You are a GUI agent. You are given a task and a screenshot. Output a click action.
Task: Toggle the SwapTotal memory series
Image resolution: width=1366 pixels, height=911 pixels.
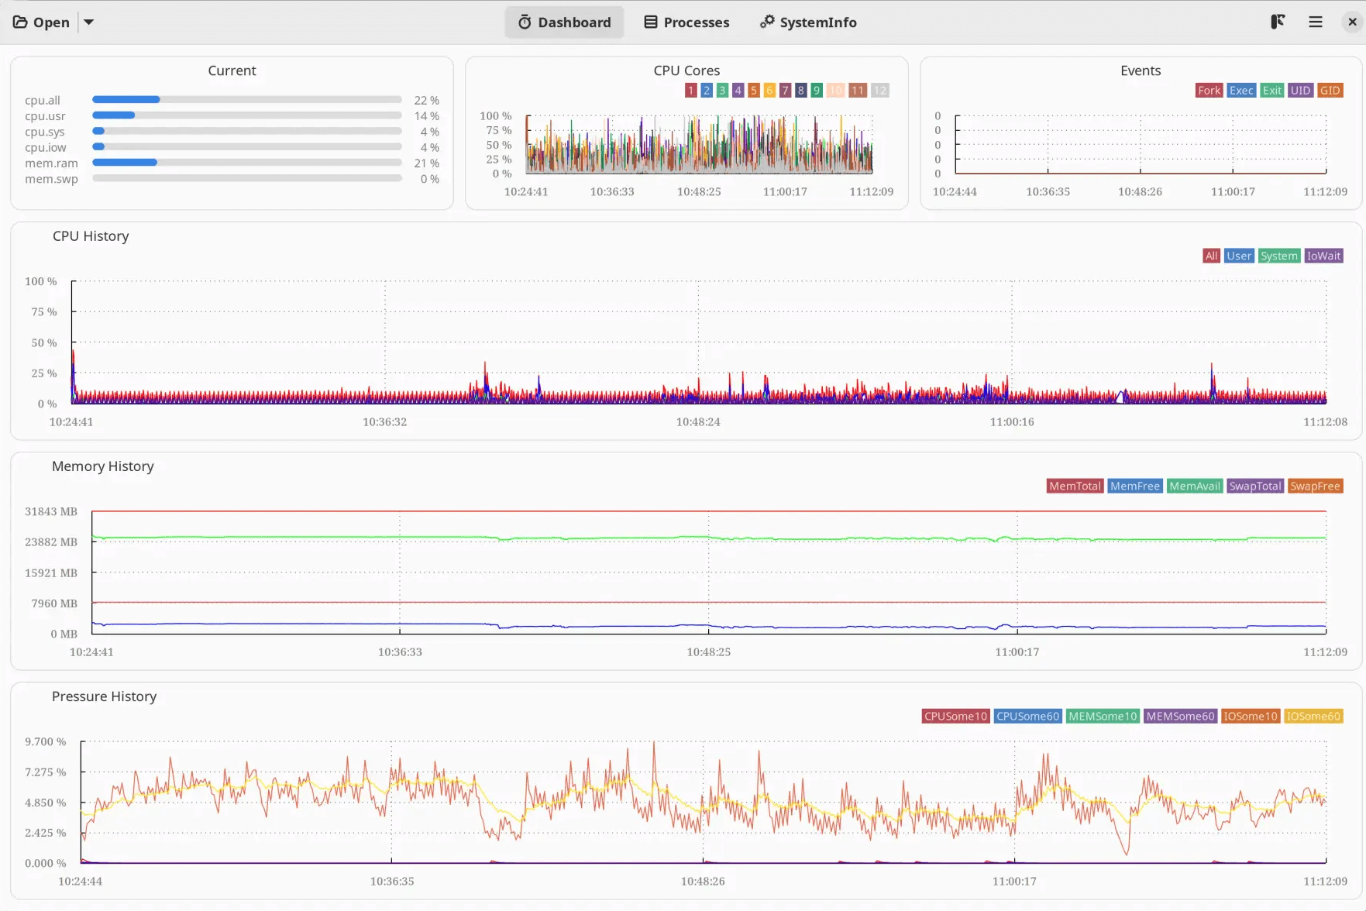[1255, 486]
